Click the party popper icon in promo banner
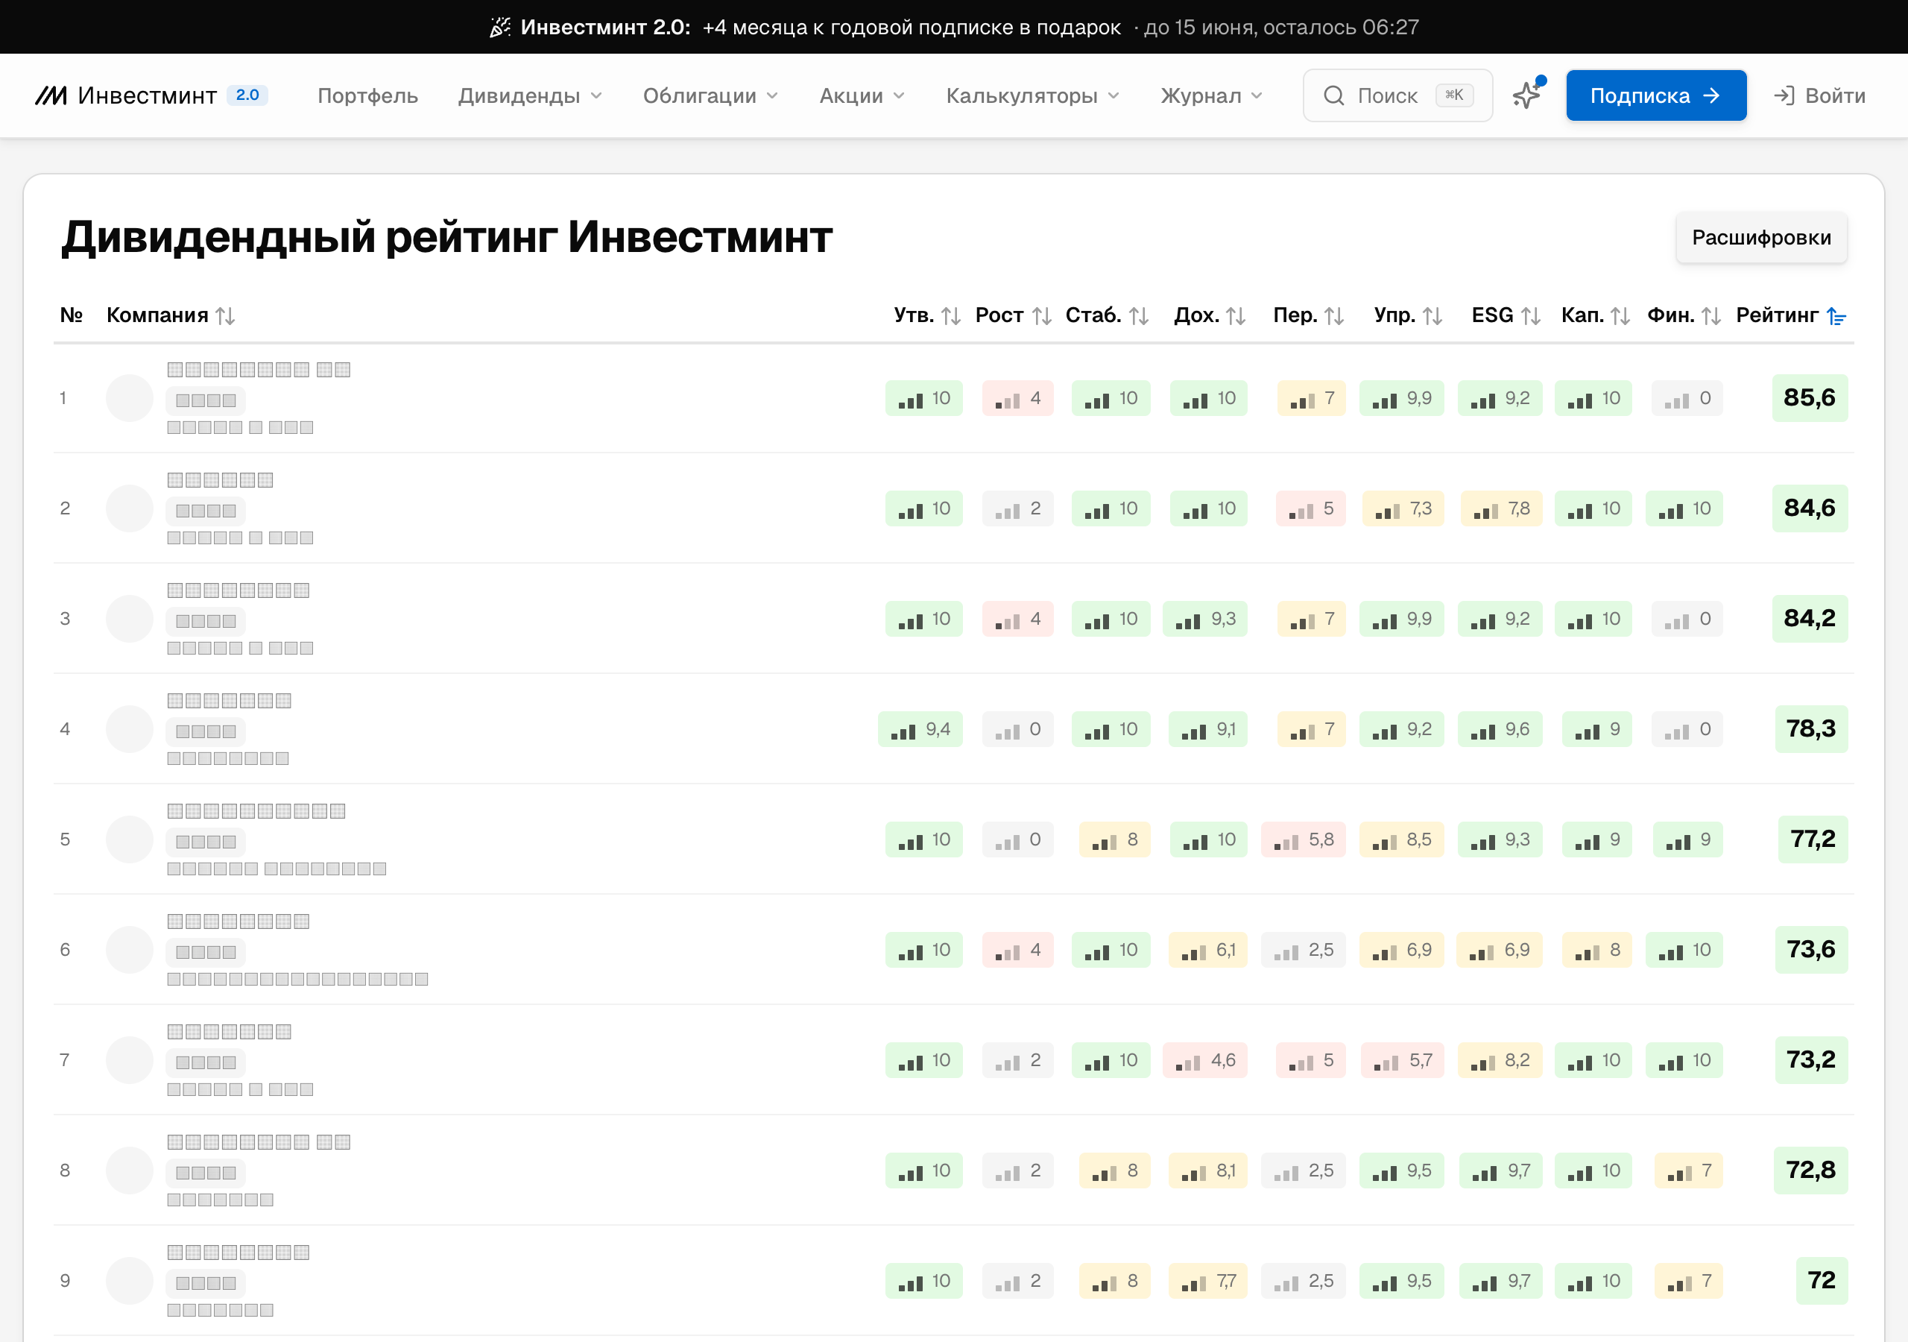 point(499,28)
